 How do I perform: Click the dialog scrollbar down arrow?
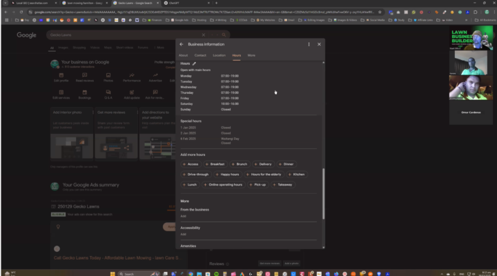tap(323, 248)
